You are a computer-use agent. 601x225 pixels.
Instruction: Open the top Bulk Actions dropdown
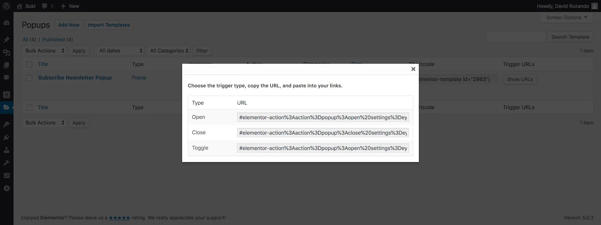tap(44, 51)
